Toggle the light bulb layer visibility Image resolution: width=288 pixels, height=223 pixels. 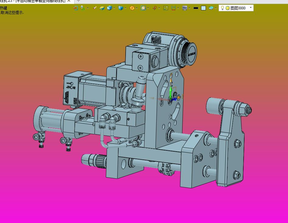click(222, 8)
